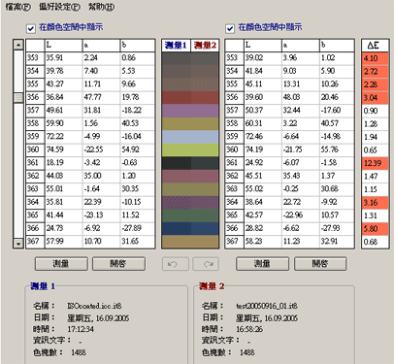Select the 測量1 column header
394x364 pixels.
click(x=176, y=46)
